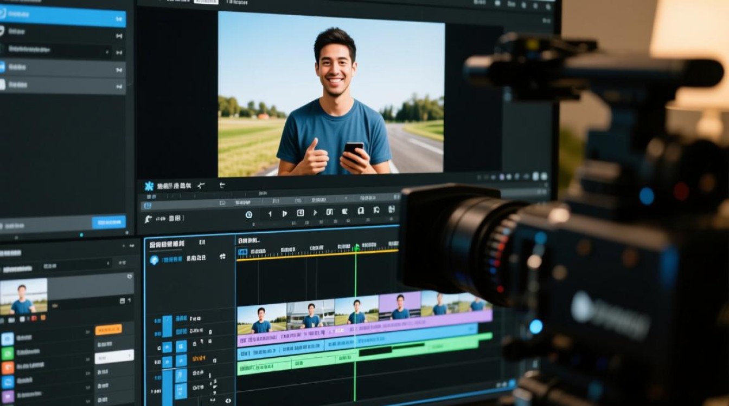Click the video preview of the smiling man
This screenshot has width=729, height=406.
click(x=331, y=94)
